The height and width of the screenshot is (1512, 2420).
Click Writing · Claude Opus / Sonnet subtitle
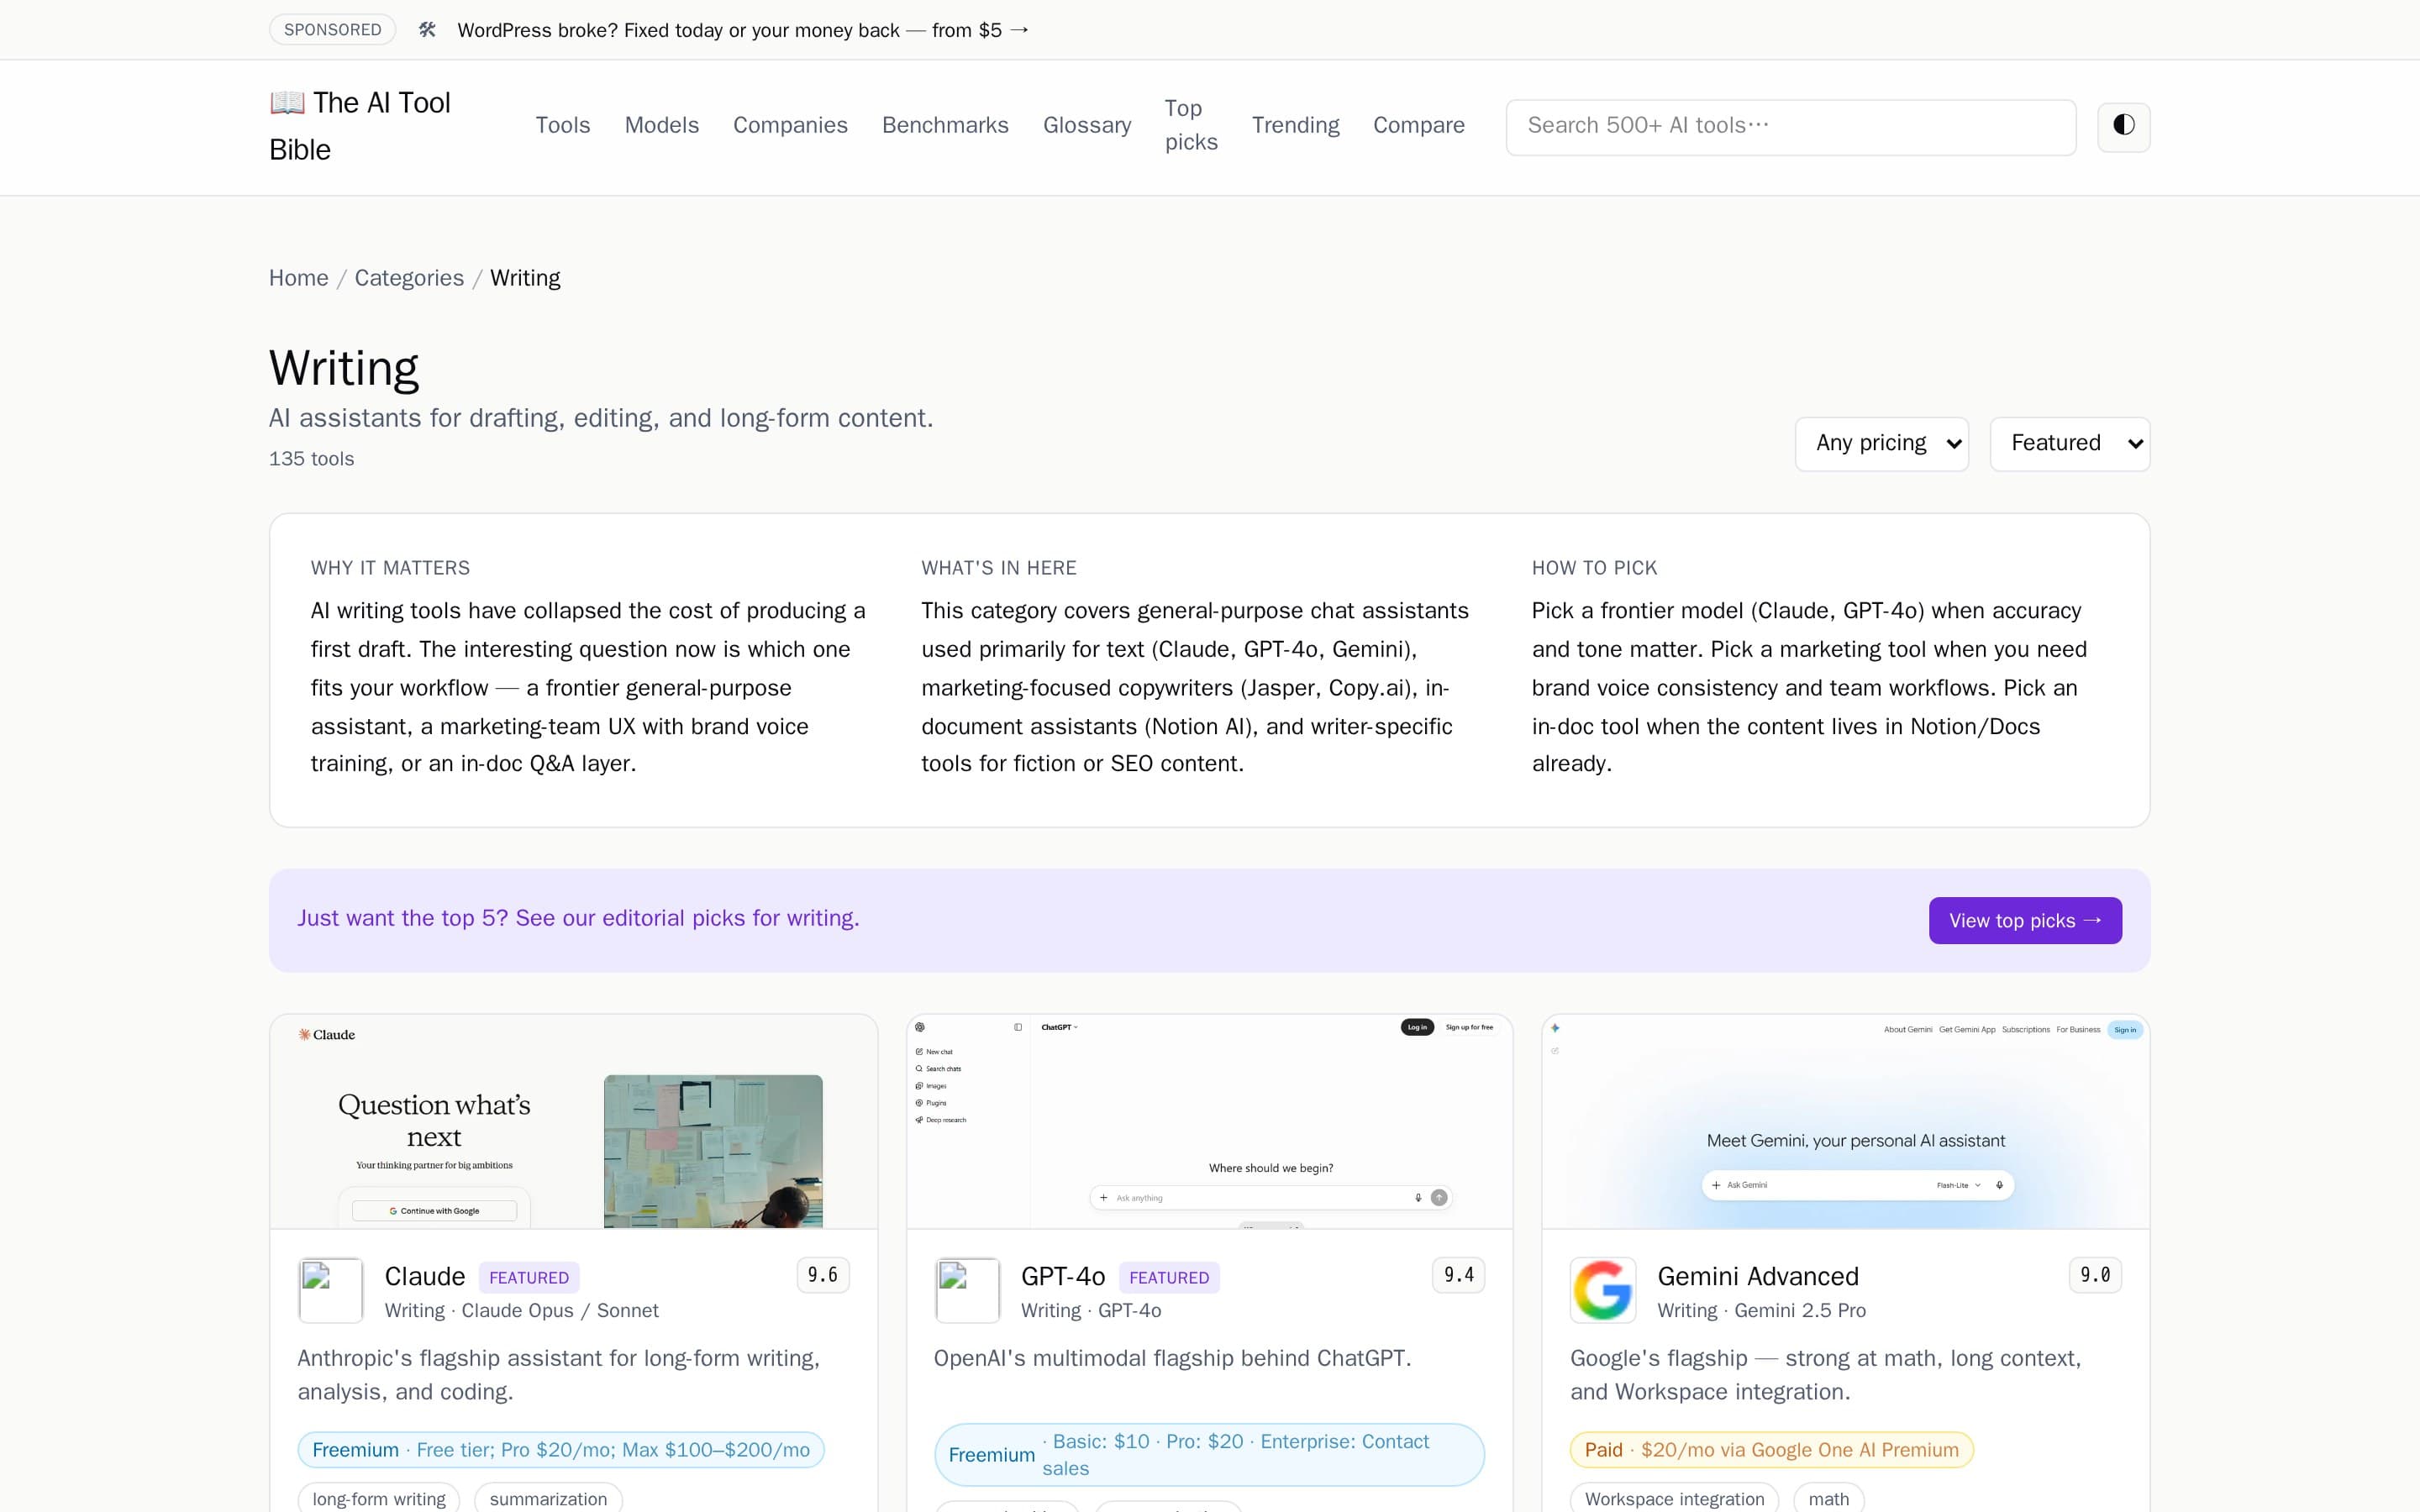[x=522, y=1311]
